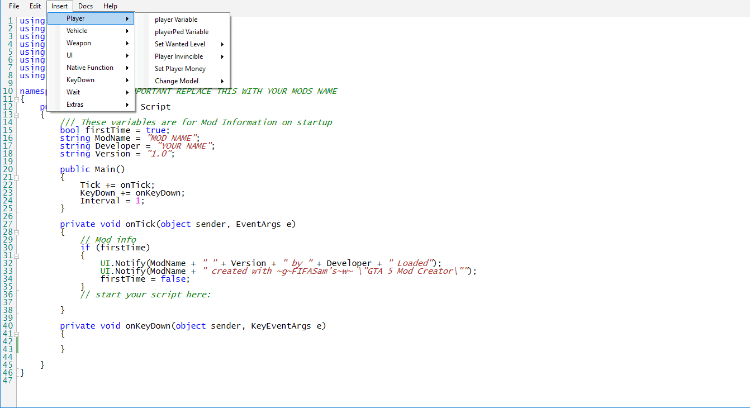Collapse the namespace block fold marker at line 11
750x408 pixels.
pyautogui.click(x=17, y=99)
